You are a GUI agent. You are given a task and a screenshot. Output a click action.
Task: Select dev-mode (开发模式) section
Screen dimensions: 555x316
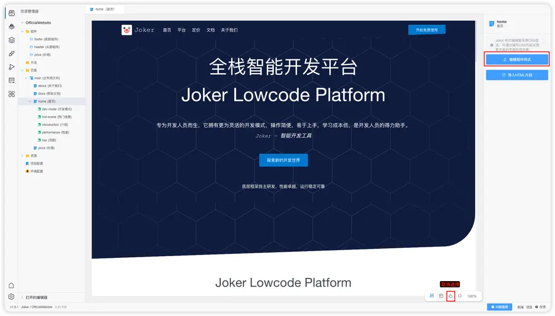coord(54,109)
